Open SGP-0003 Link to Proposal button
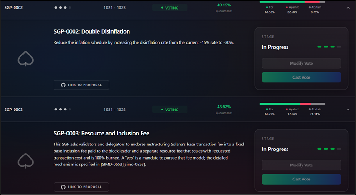 [x=81, y=187]
